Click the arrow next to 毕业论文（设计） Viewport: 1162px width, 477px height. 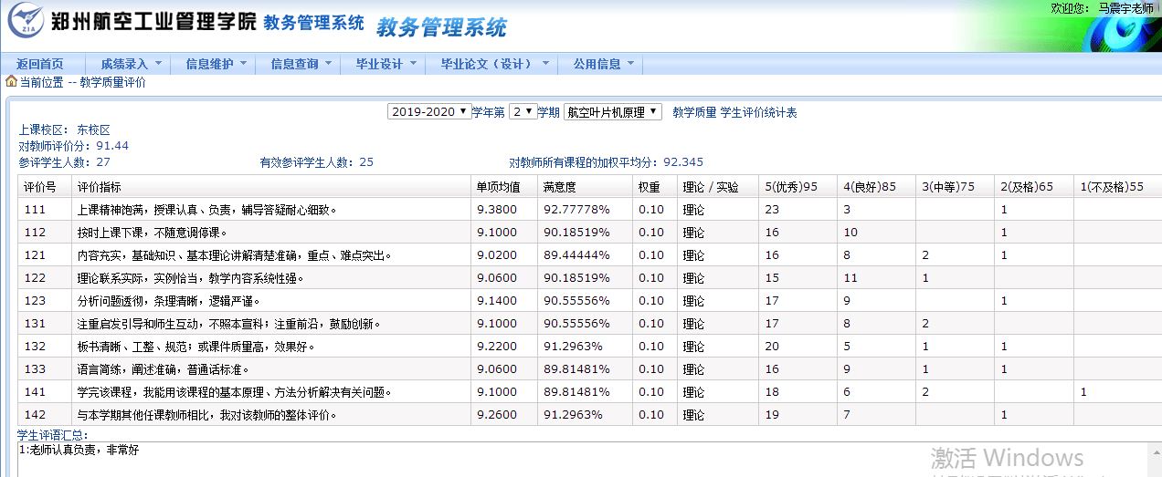point(545,64)
